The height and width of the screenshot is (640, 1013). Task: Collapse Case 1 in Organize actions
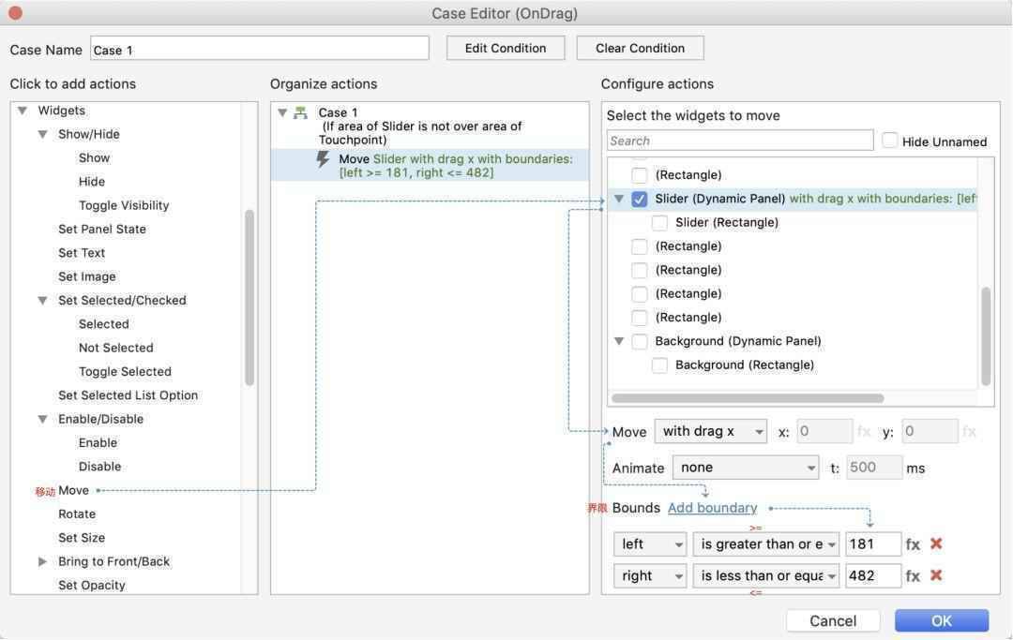(282, 112)
